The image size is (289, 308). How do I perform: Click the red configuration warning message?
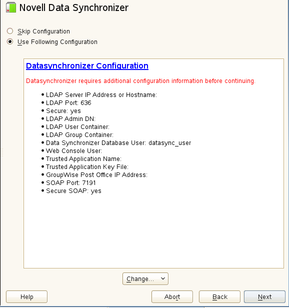[140, 81]
